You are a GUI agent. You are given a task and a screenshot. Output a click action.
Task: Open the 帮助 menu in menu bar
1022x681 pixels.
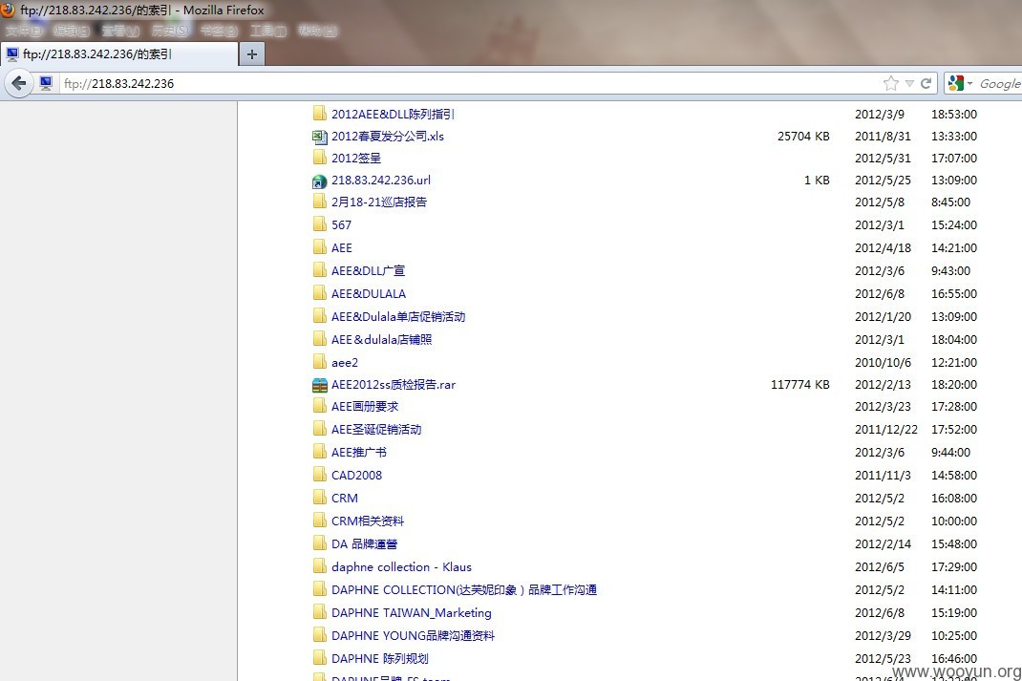(x=317, y=31)
